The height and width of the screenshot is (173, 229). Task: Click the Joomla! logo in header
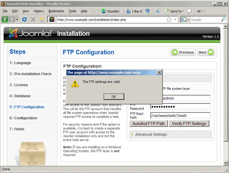30,33
